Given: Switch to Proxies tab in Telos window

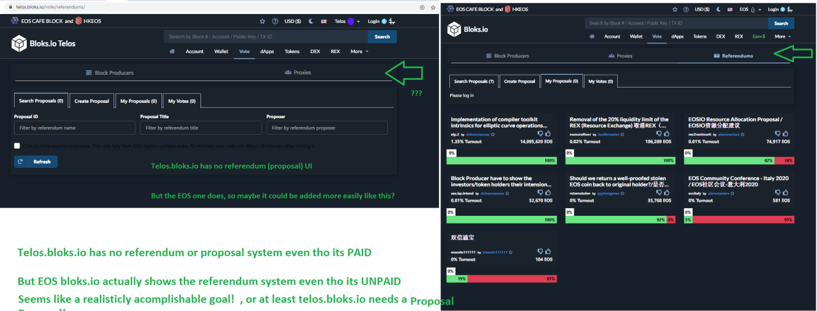Looking at the screenshot, I should coord(298,73).
